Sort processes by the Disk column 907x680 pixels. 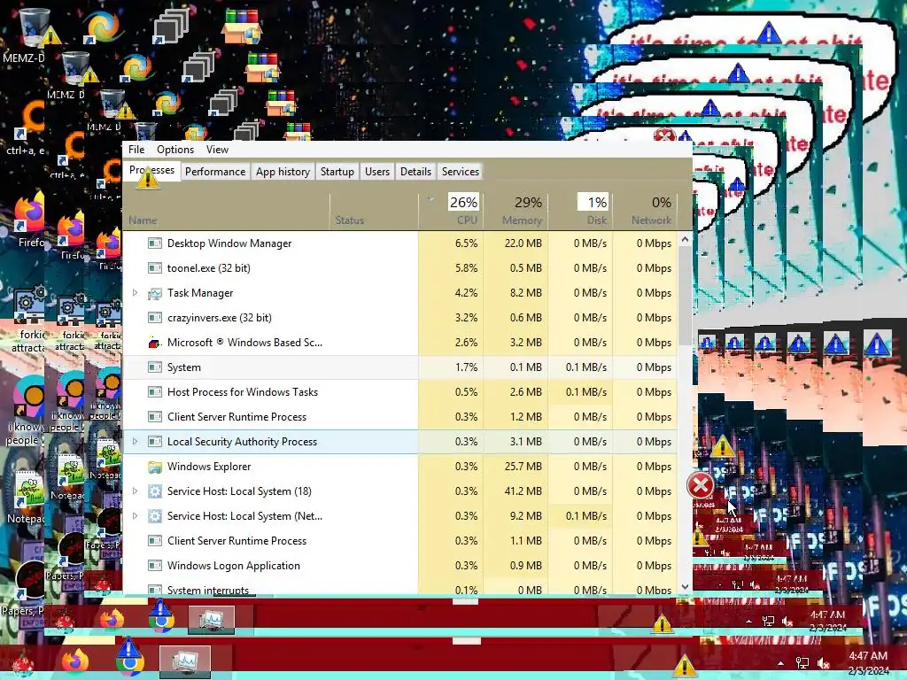coord(581,211)
